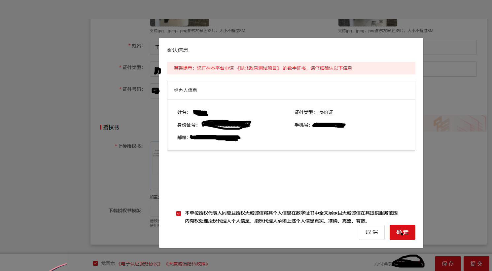
Task: Click the left uploaded ID photo thumbnail
Action: (x=179, y=22)
